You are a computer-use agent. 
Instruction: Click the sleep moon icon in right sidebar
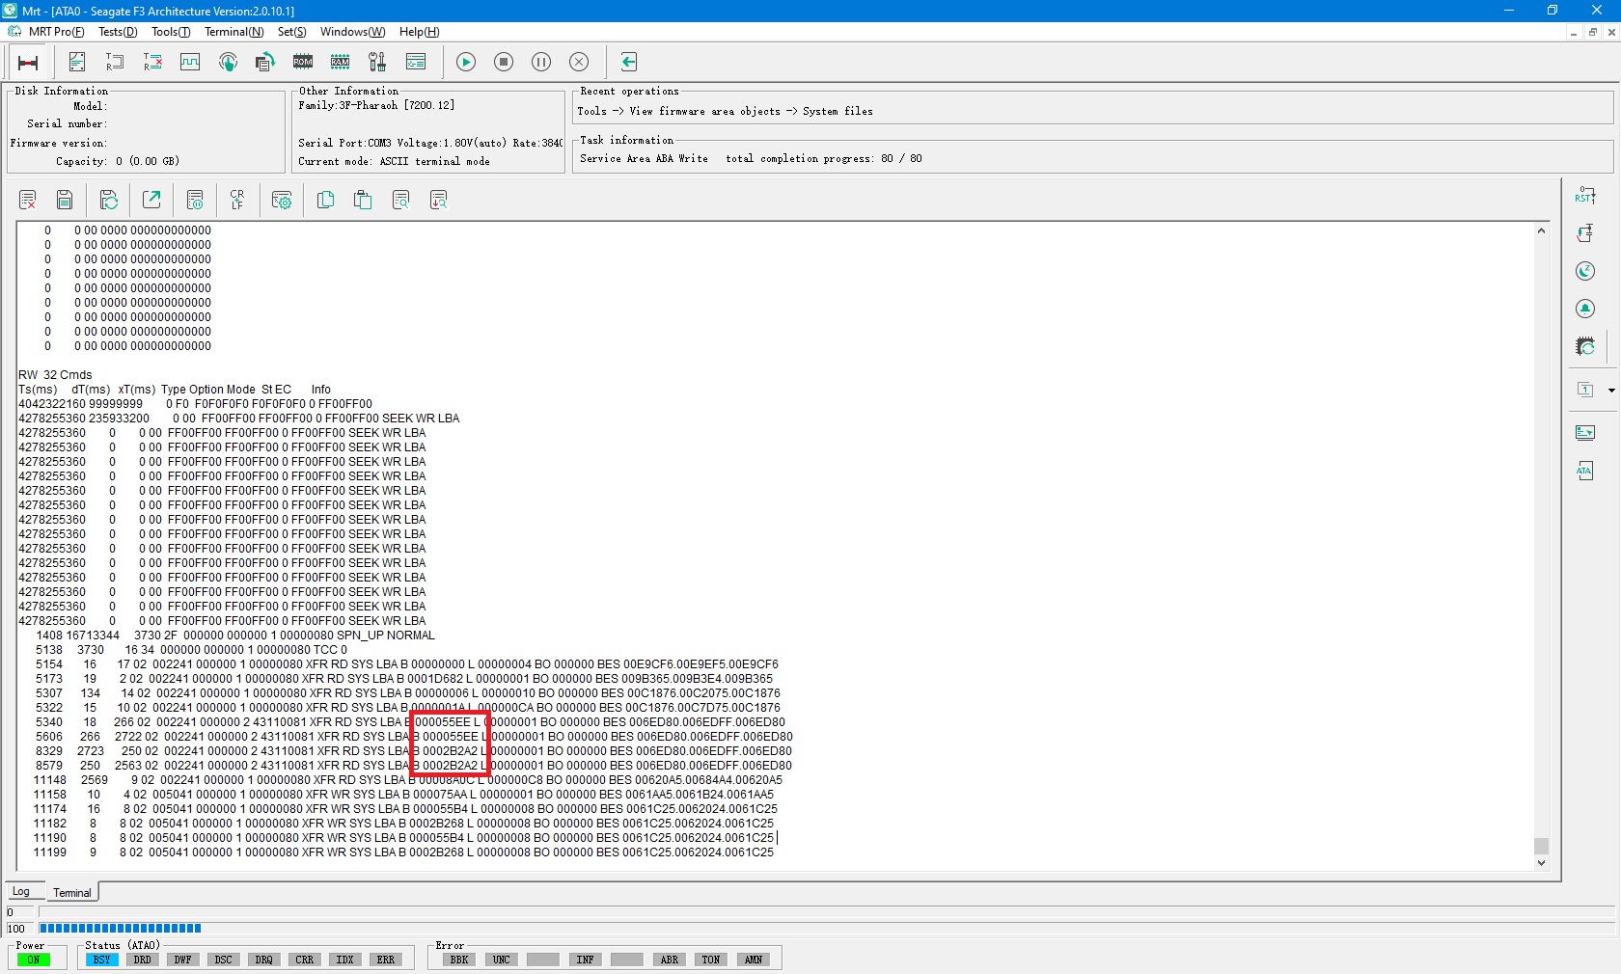tap(1585, 271)
